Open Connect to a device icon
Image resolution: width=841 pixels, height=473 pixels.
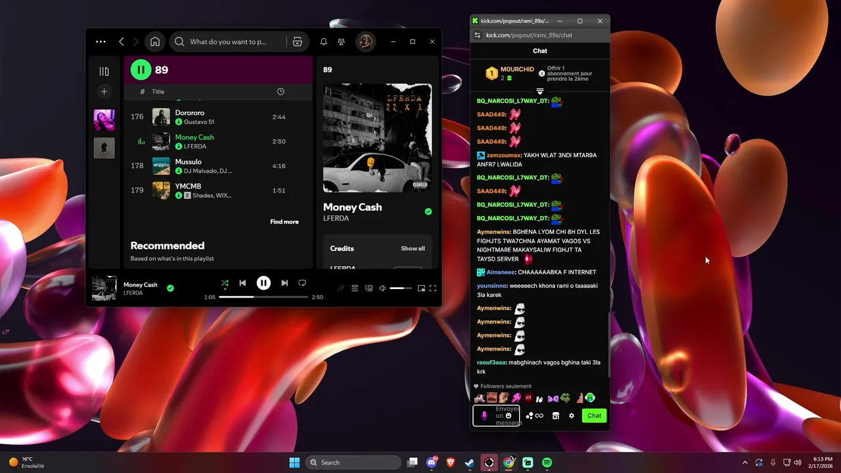pos(369,288)
